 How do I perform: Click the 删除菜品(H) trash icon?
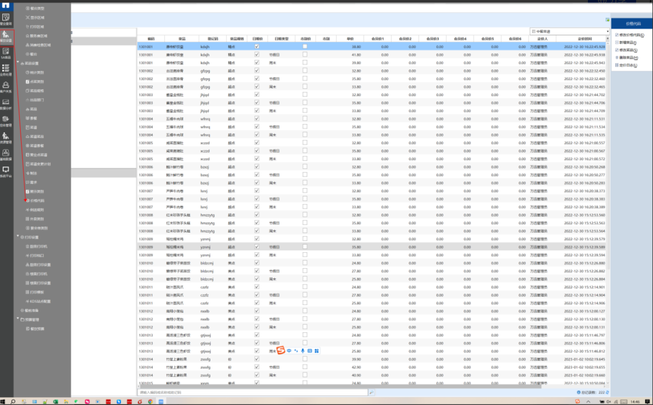tap(617, 57)
